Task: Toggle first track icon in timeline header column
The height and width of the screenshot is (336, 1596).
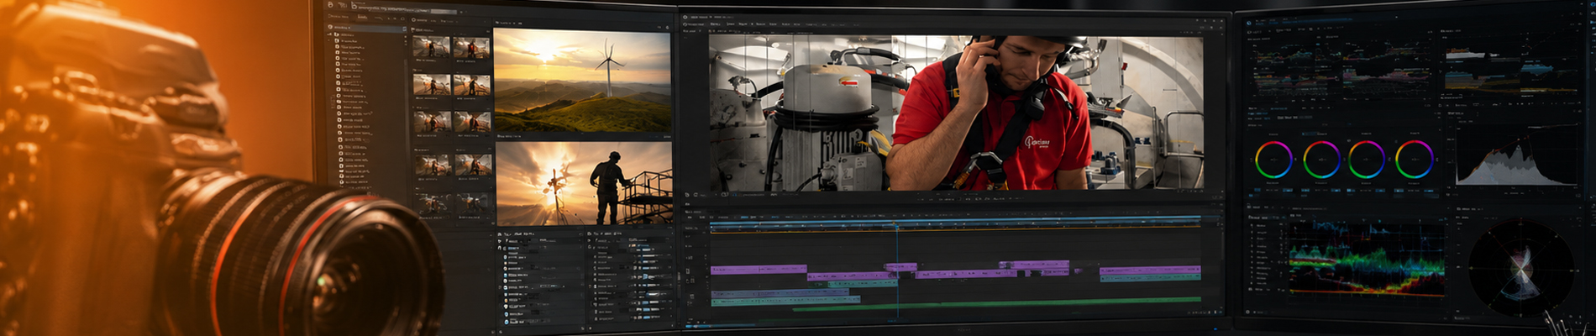Action: tap(689, 237)
